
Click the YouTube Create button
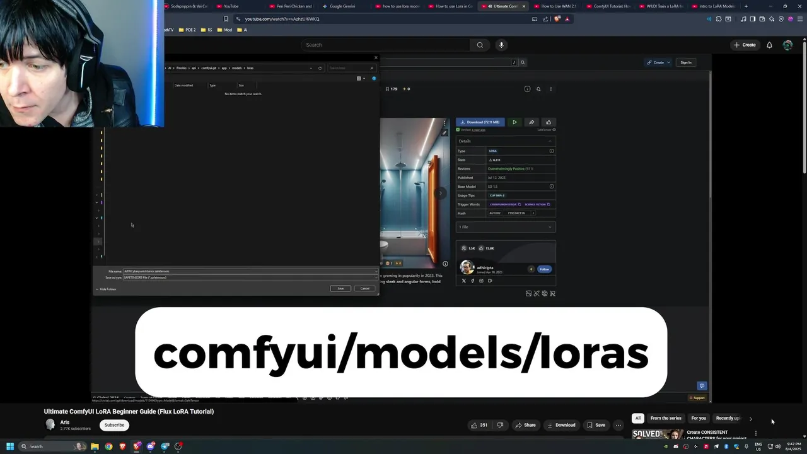click(x=745, y=45)
